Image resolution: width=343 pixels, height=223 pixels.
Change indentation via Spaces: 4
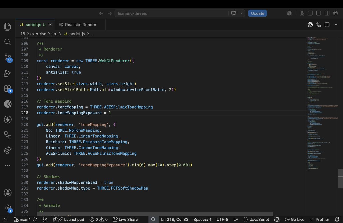coord(202,220)
